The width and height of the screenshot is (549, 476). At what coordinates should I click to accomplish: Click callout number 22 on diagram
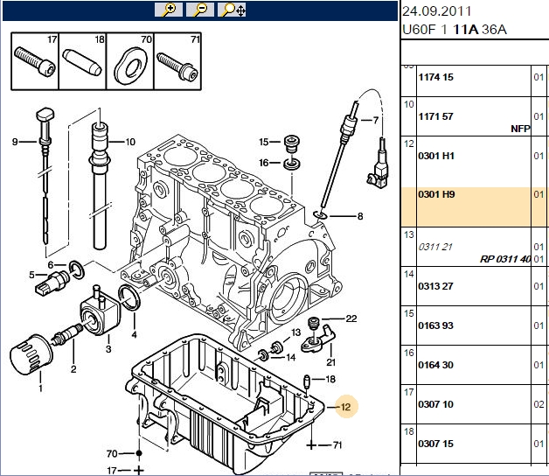[351, 318]
